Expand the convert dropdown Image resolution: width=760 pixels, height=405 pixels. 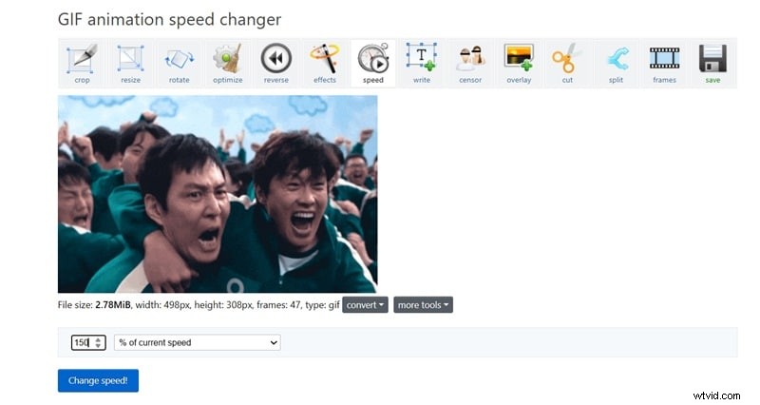click(x=365, y=305)
